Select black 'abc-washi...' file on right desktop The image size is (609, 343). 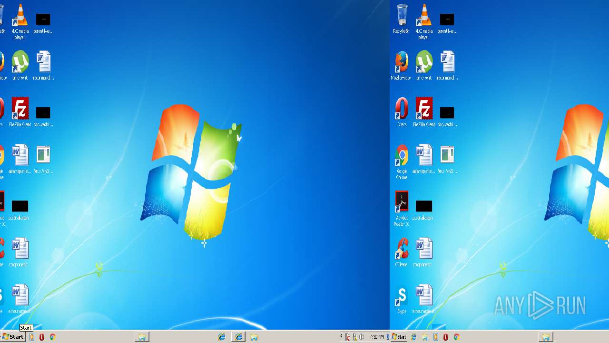[447, 116]
